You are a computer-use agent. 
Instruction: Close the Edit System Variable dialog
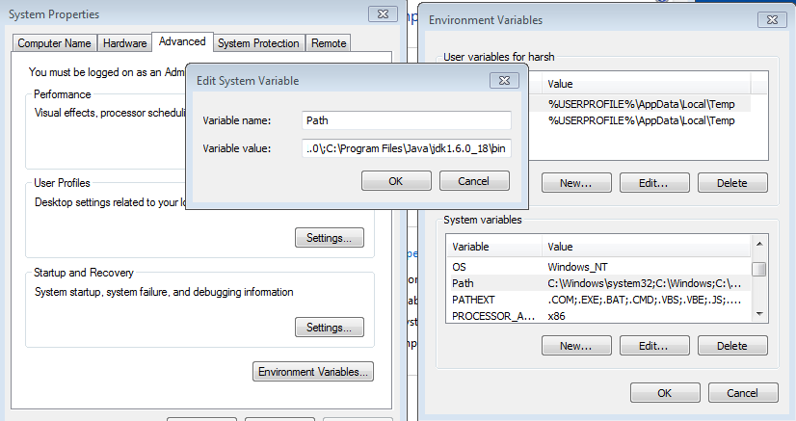[504, 81]
